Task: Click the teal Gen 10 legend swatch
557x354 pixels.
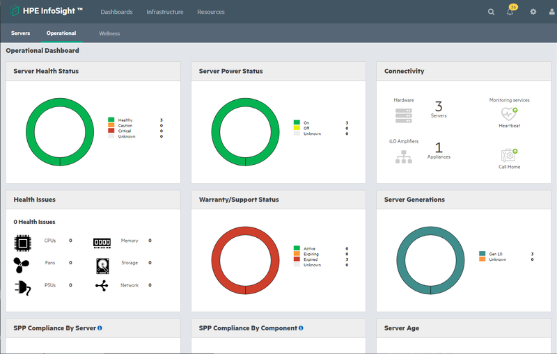Action: 482,253
